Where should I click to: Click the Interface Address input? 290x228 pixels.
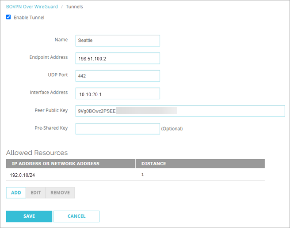[118, 93]
